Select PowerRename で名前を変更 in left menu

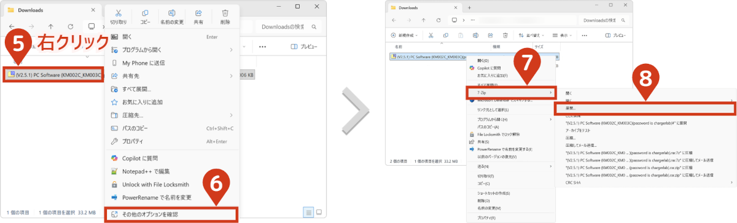(x=171, y=197)
